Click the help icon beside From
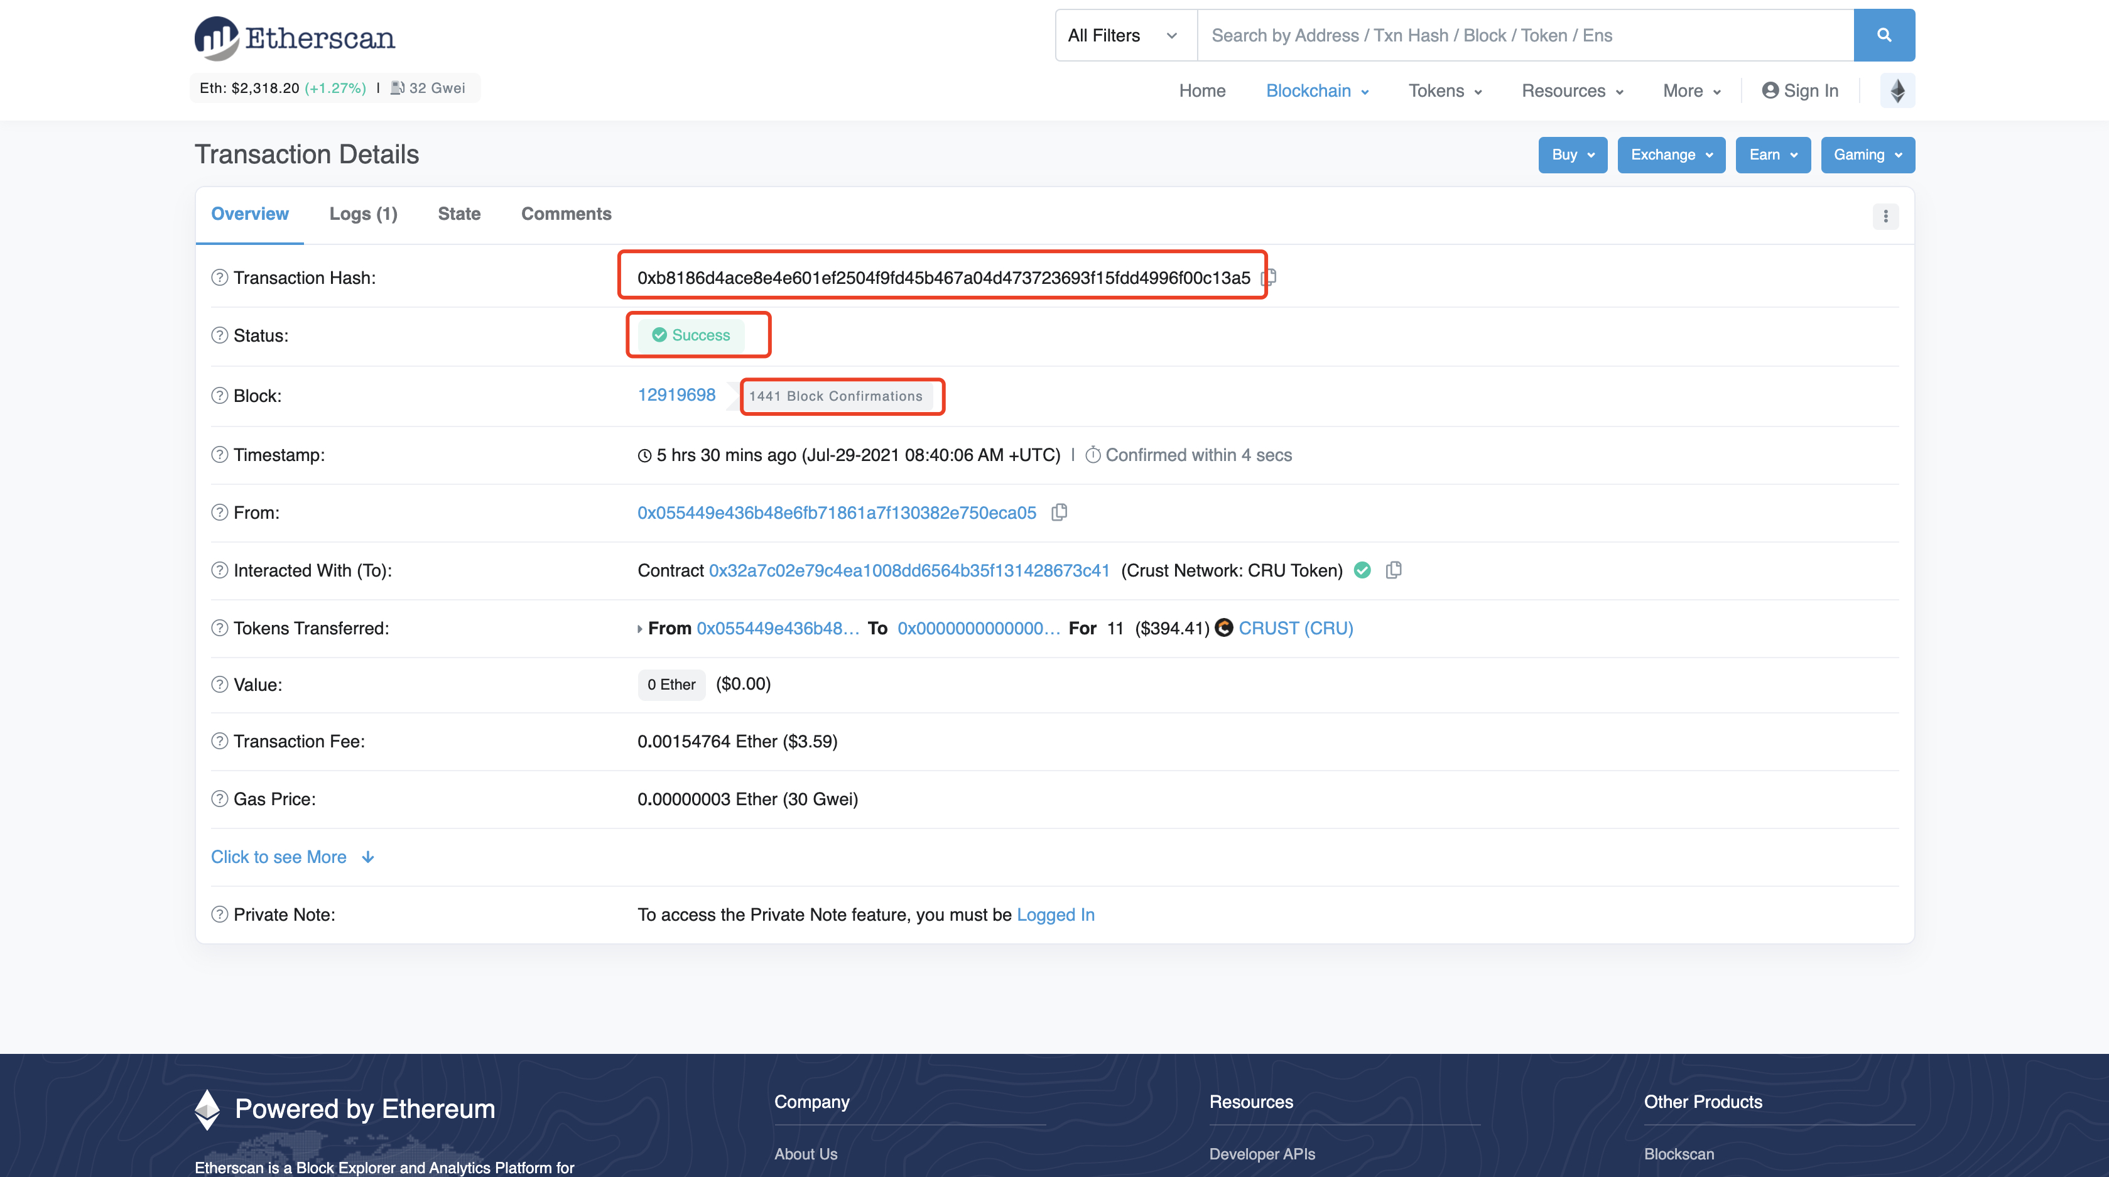 219,513
